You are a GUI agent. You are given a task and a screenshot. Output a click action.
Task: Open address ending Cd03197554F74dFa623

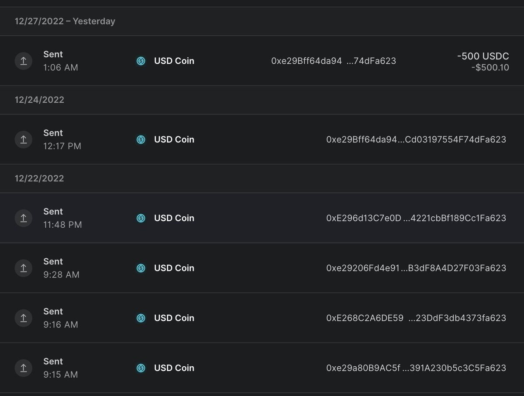(416, 139)
